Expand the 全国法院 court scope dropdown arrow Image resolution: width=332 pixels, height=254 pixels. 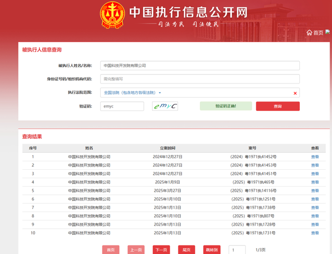(x=160, y=93)
